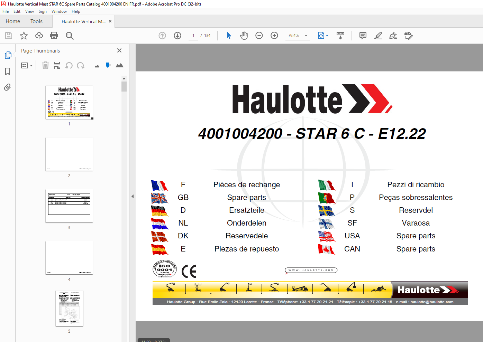Click 'Peças sobressalentes' text
483x342 pixels.
416,198
